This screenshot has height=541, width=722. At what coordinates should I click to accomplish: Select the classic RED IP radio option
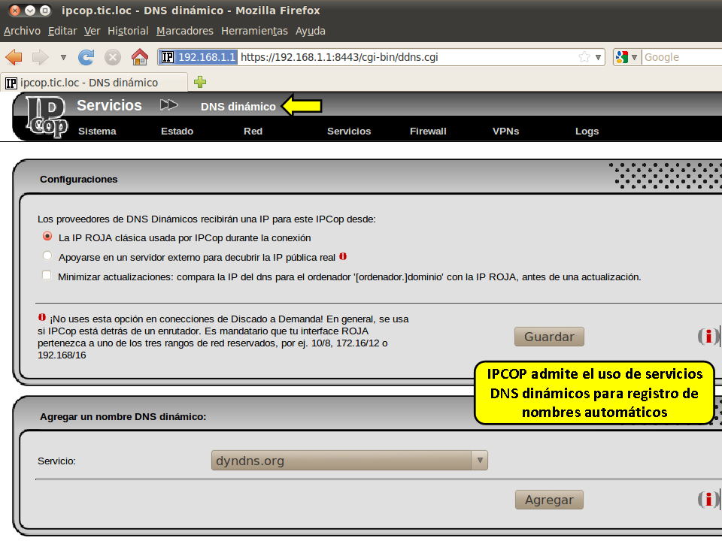coord(47,237)
